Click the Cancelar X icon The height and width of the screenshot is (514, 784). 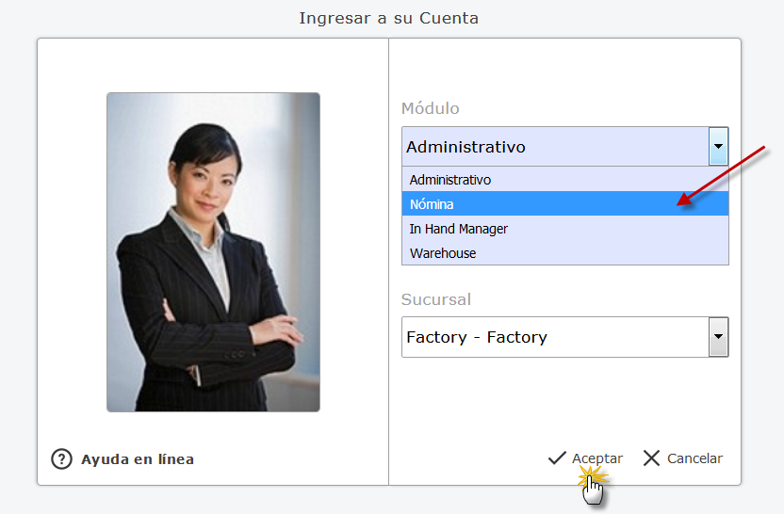pyautogui.click(x=651, y=458)
